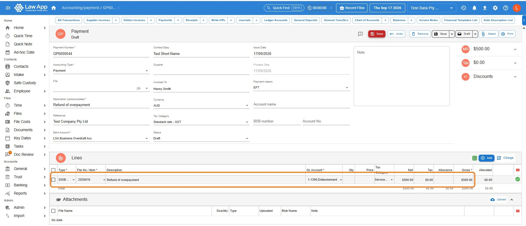Open the Quick Find search box
The height and width of the screenshot is (226, 526).
[284, 8]
